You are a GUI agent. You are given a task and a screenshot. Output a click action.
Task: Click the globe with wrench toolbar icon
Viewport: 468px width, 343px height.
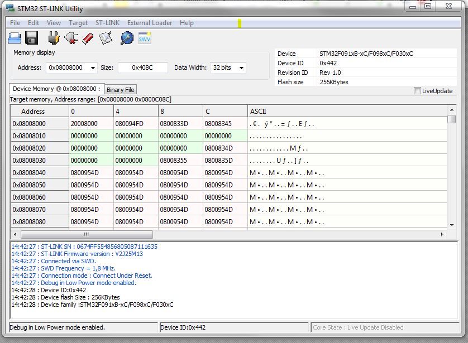click(127, 38)
